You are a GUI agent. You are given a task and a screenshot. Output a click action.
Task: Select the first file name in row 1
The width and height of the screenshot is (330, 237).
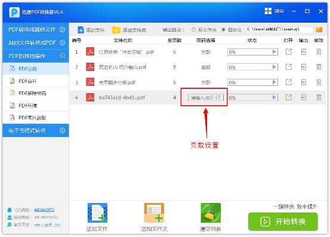127,52
